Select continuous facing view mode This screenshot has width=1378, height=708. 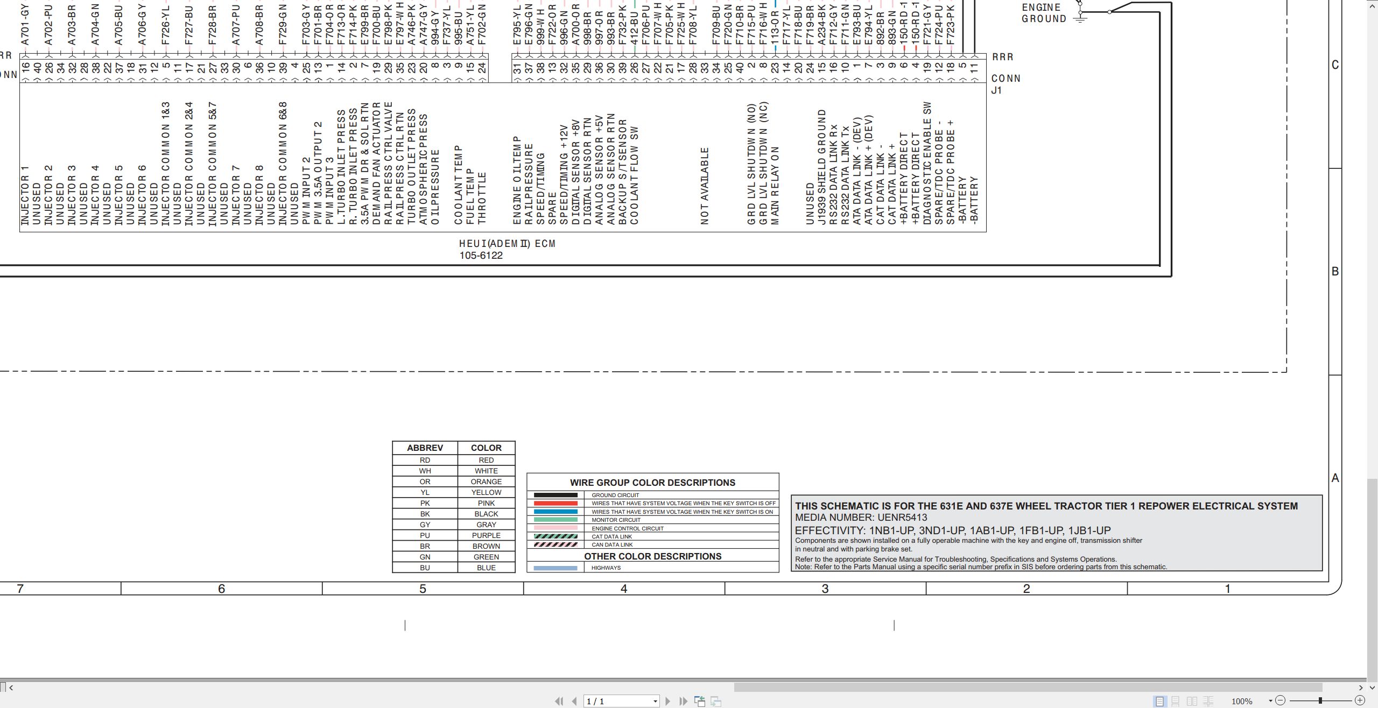1208,701
